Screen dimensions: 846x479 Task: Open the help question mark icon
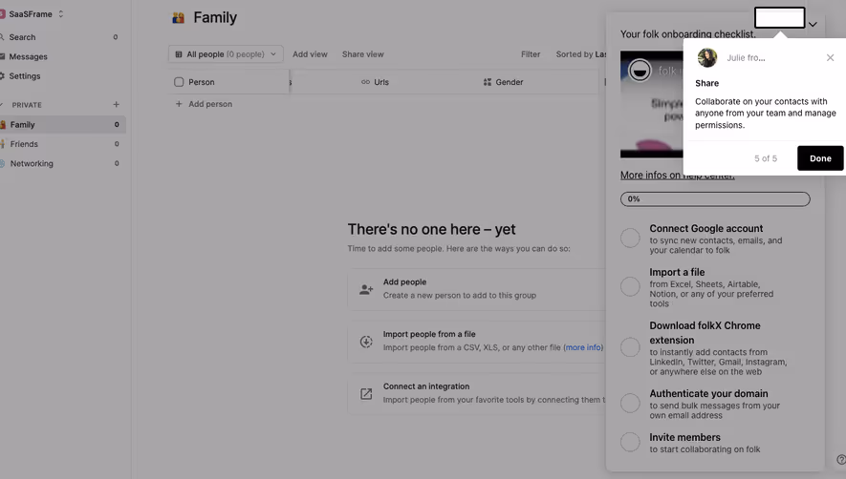point(840,460)
